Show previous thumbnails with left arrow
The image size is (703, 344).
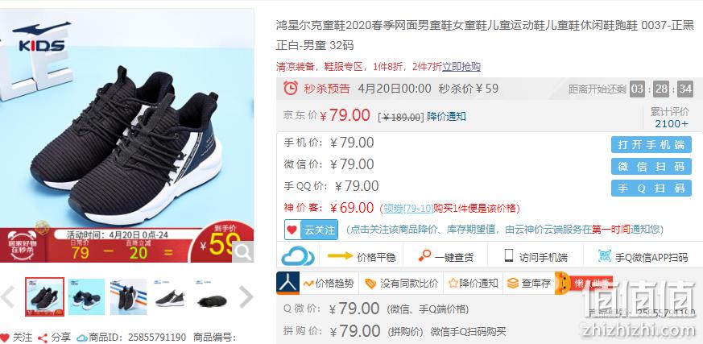7,297
